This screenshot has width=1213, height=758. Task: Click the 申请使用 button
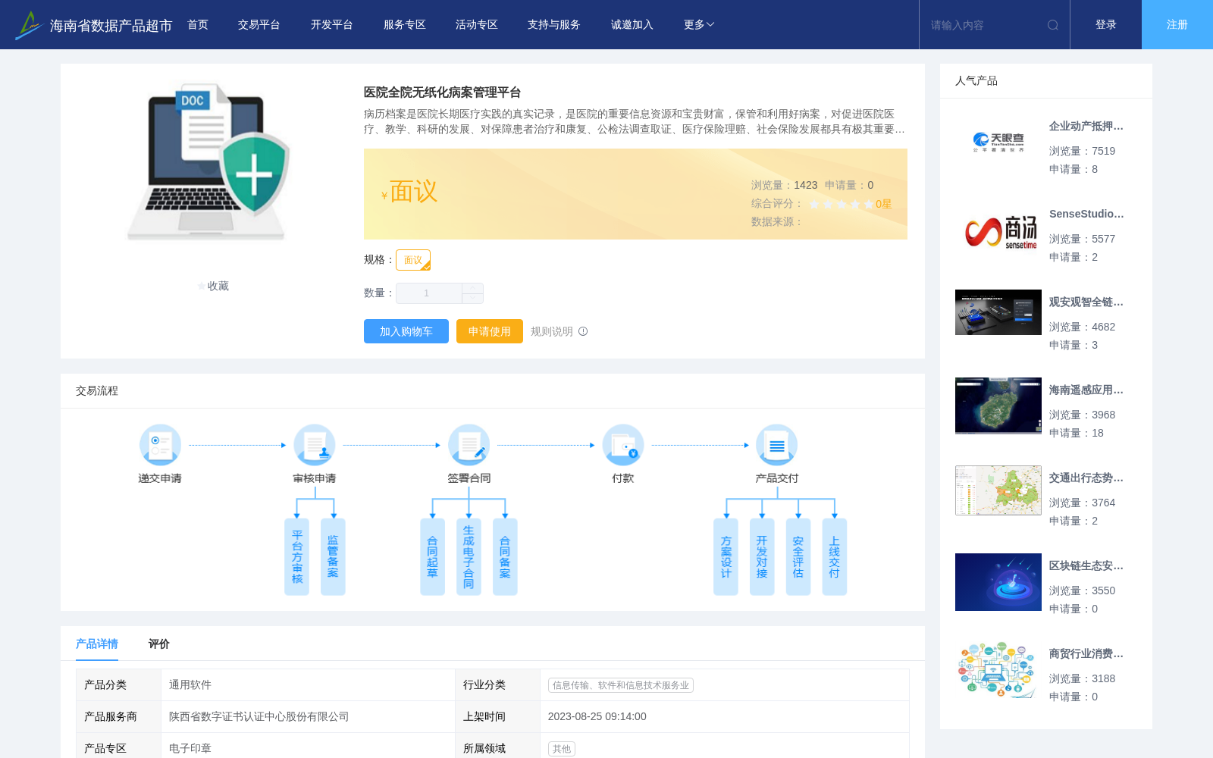pos(490,331)
